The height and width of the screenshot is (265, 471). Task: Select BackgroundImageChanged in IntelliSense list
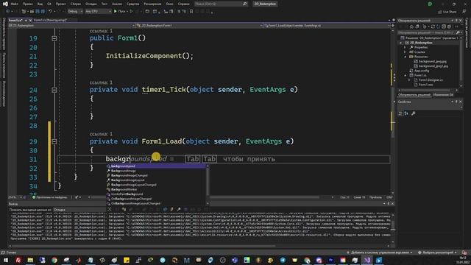[x=156, y=175]
